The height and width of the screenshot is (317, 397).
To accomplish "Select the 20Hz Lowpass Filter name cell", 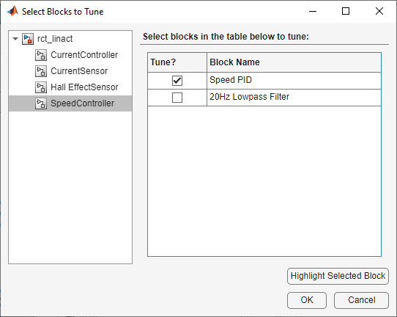I will pos(294,98).
